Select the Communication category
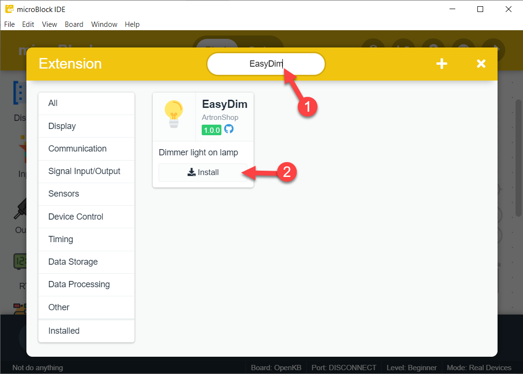The image size is (523, 374). 86,149
